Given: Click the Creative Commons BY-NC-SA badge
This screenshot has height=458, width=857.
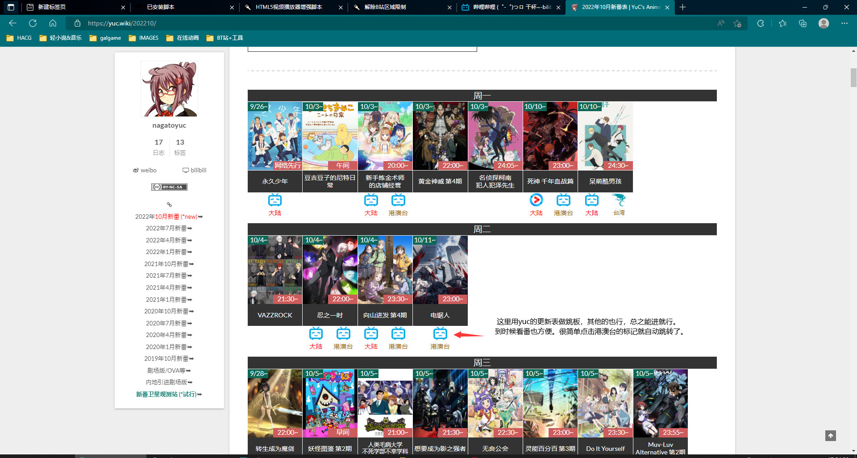Looking at the screenshot, I should [x=169, y=187].
